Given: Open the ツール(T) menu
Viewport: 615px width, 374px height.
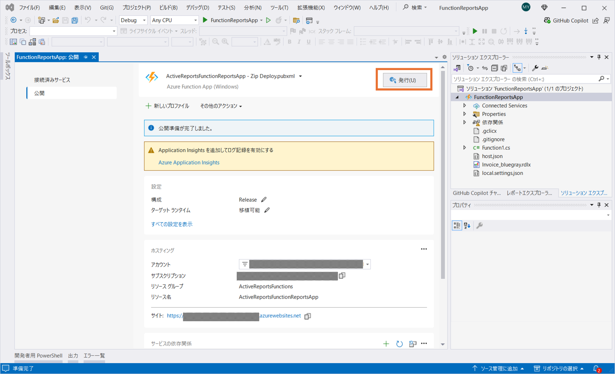Looking at the screenshot, I should click(279, 8).
